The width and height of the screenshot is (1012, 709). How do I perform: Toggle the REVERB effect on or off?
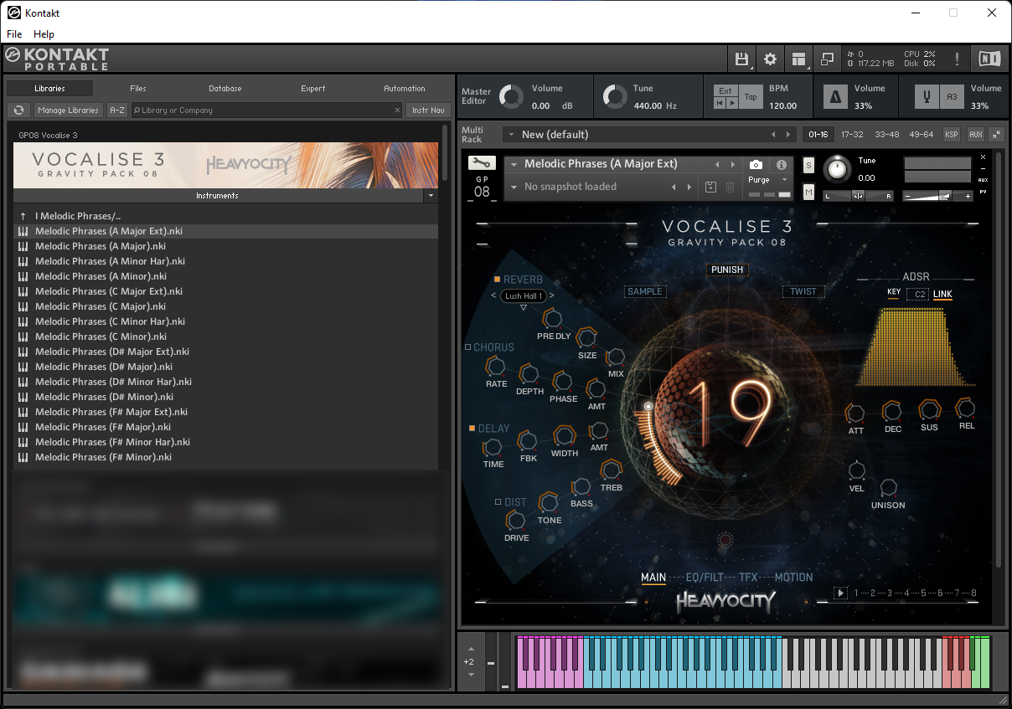coord(497,280)
